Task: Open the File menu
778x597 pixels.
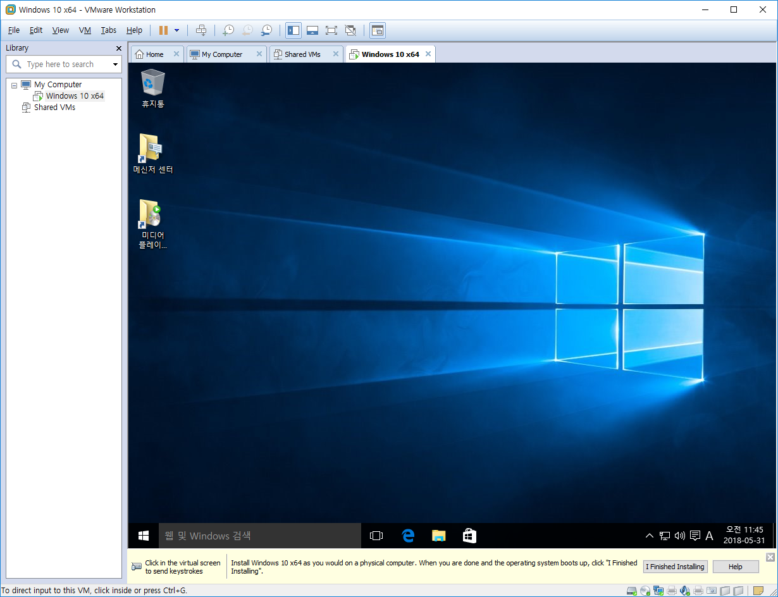Action: coord(14,30)
